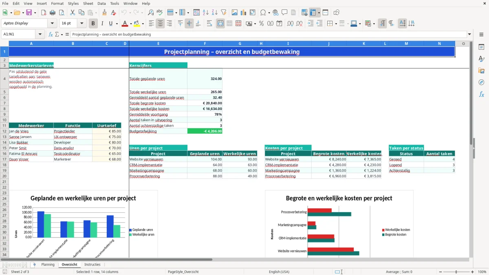Export directly as PDF
489x275 pixels.
click(44, 13)
